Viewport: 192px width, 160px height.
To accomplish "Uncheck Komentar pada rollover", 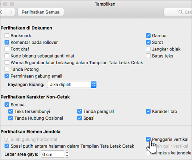I will click(7, 42).
